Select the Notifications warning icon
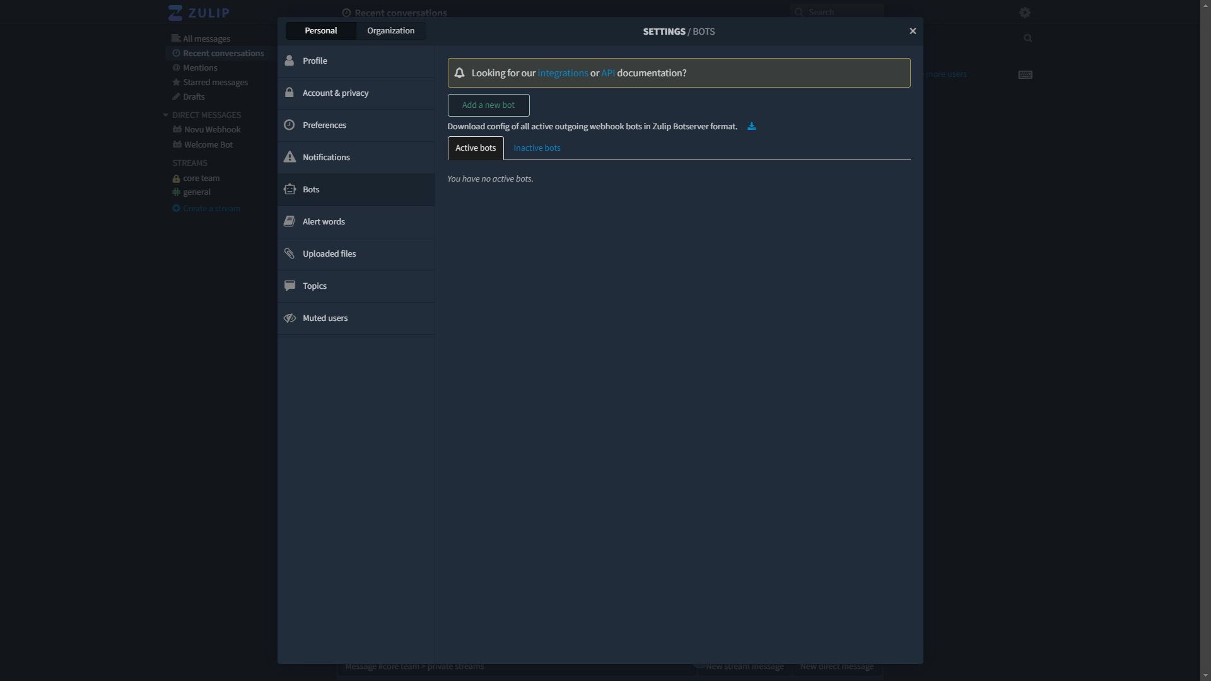The image size is (1211, 681). (290, 157)
